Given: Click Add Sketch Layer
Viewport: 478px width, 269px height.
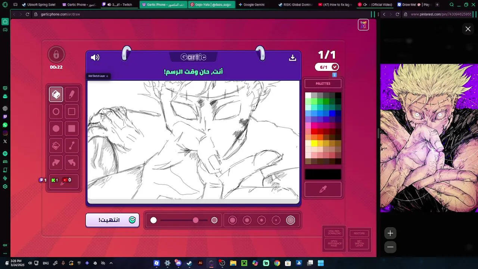Looking at the screenshot, I should click(x=98, y=76).
